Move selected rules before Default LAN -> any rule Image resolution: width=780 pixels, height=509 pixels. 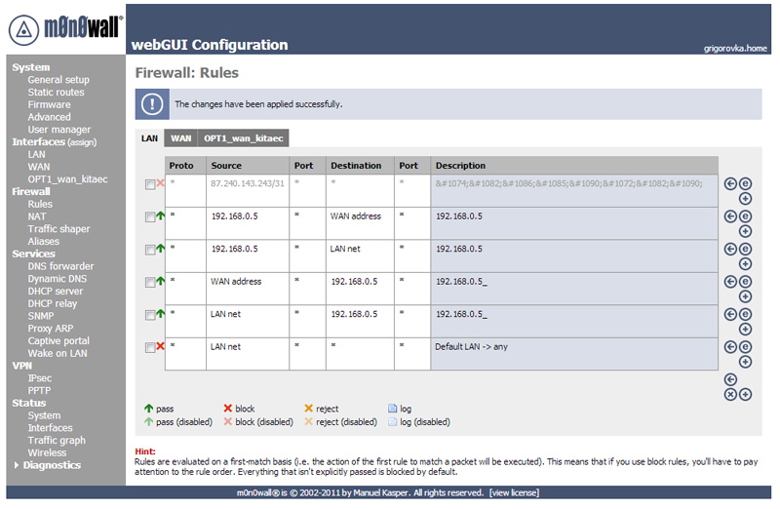(729, 347)
